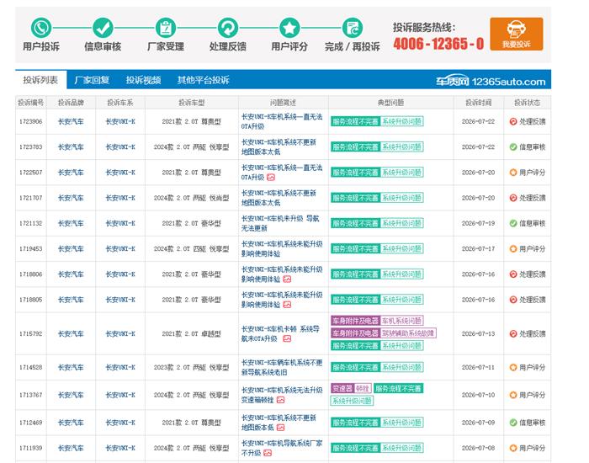Open the 其他平台投诉 tab

204,80
